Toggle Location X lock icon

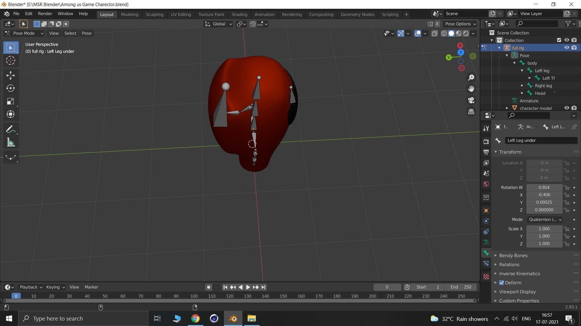pyautogui.click(x=566, y=163)
